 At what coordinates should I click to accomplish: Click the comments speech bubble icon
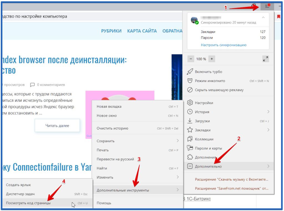point(32,85)
